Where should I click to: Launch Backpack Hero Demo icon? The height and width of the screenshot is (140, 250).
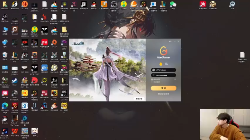[54, 57]
